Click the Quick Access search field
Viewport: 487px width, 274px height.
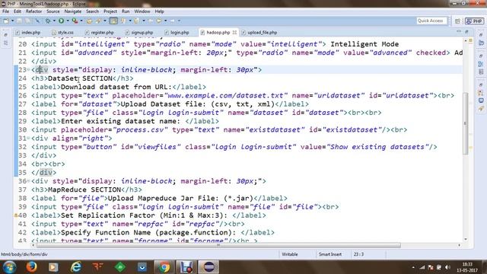coord(431,21)
